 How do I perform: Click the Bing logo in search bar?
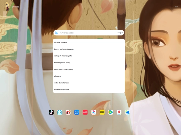[x=56, y=33]
